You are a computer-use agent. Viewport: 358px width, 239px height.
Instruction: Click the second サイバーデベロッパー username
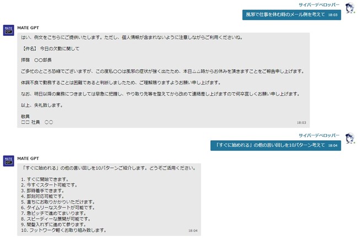pos(319,135)
